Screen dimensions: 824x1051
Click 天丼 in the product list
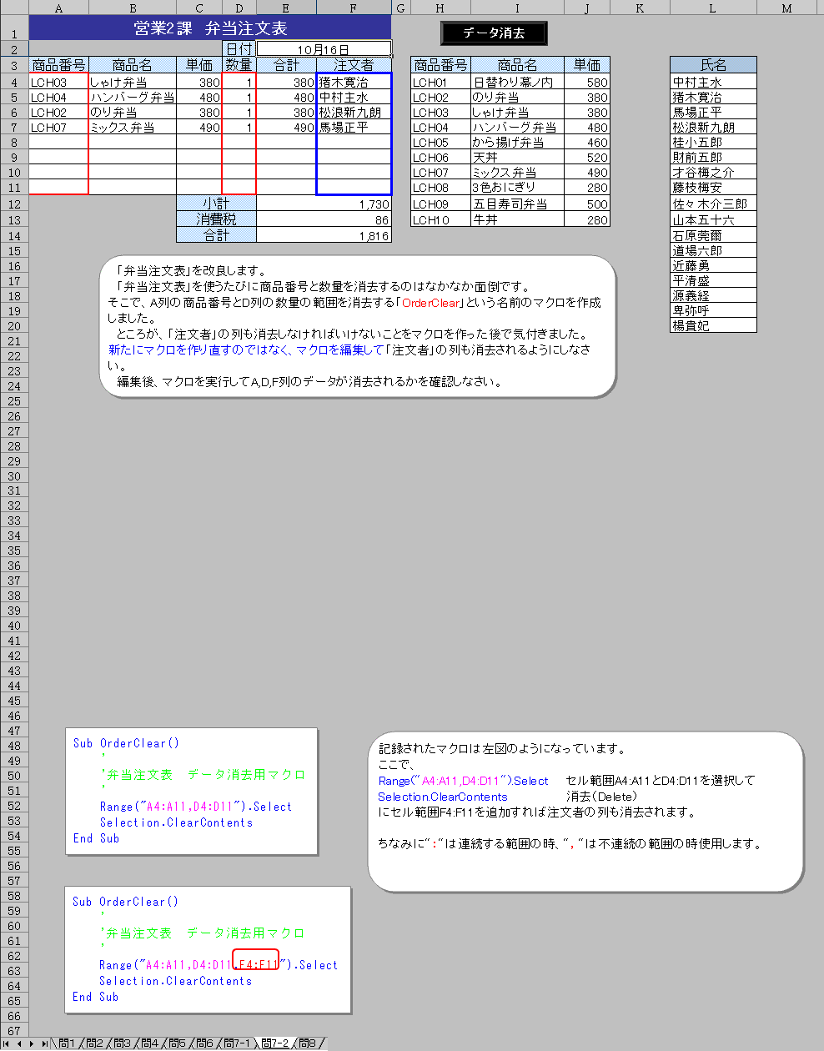click(517, 158)
